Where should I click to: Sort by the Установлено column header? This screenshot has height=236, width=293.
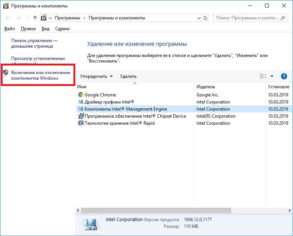coord(278,87)
